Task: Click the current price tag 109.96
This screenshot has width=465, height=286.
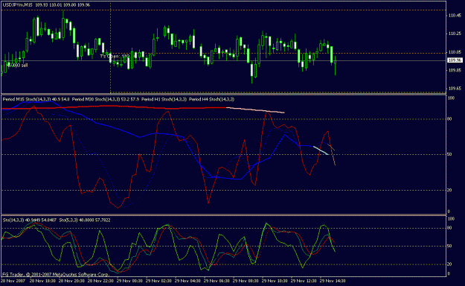Action: point(455,60)
